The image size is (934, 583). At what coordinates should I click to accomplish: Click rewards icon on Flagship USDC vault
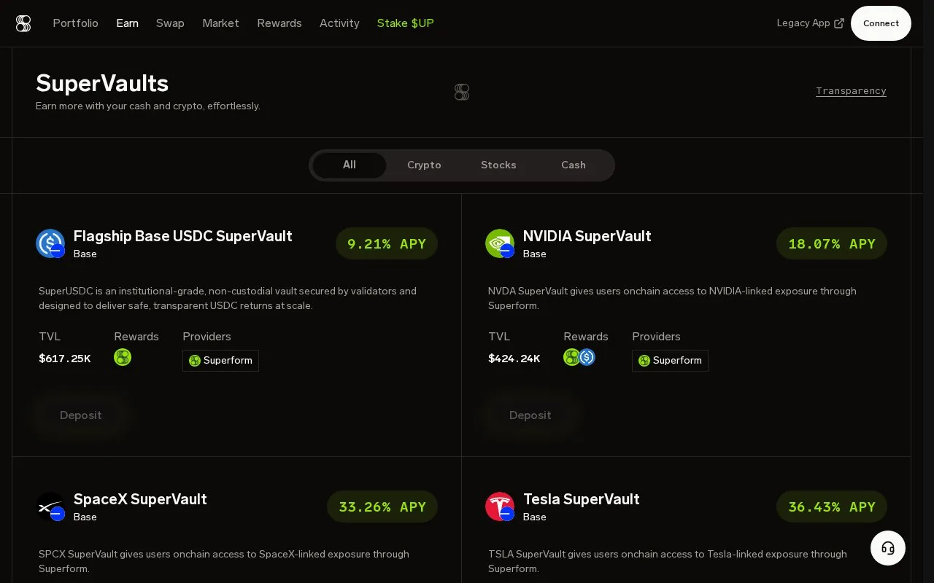pos(123,357)
